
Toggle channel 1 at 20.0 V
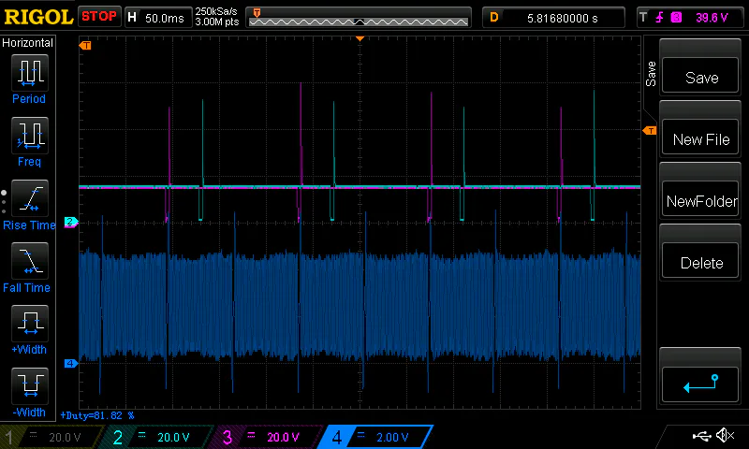click(51, 437)
